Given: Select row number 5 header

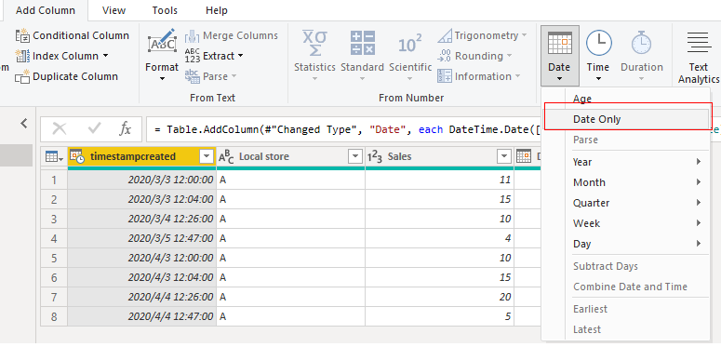Looking at the screenshot, I should tap(54, 258).
